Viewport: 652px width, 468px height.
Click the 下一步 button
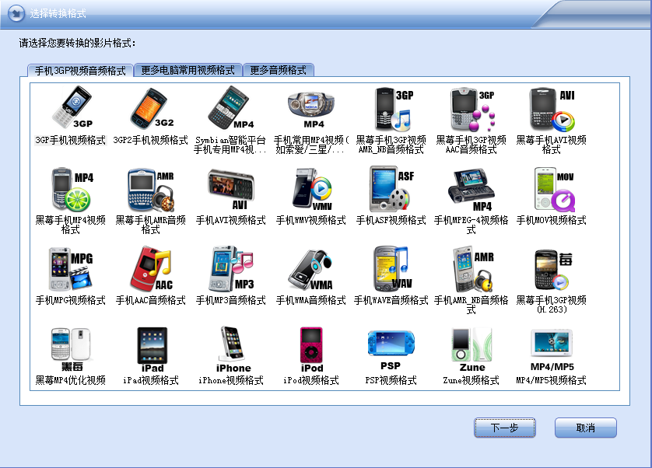coord(504,428)
